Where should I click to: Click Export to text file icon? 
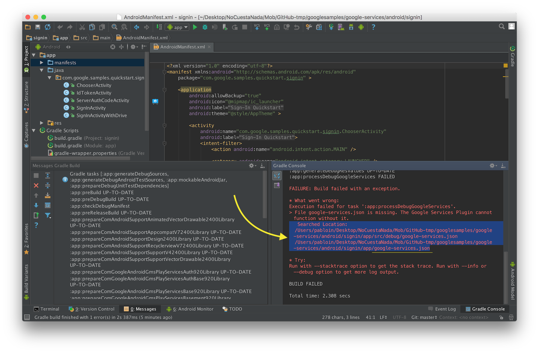click(36, 215)
